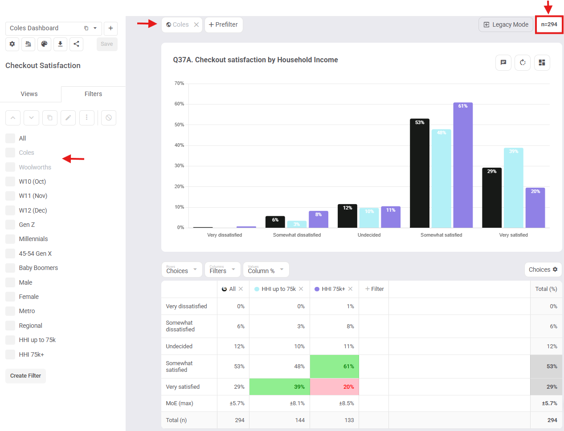Add a Filter column in table
The height and width of the screenshot is (431, 564).
coord(374,289)
